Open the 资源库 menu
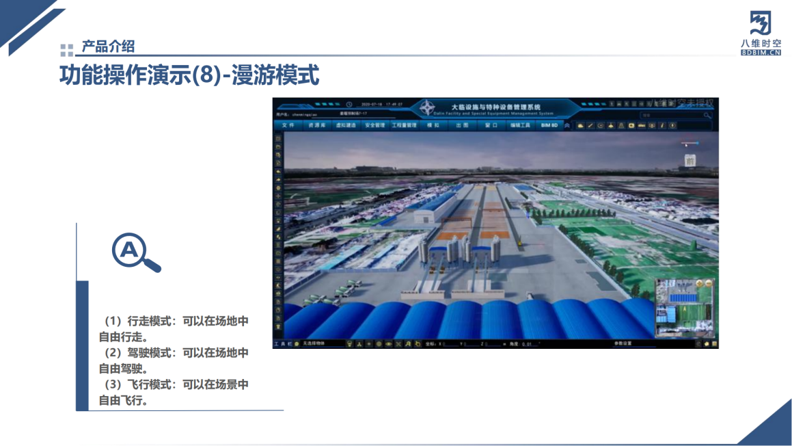This screenshot has height=446, width=792. (316, 126)
